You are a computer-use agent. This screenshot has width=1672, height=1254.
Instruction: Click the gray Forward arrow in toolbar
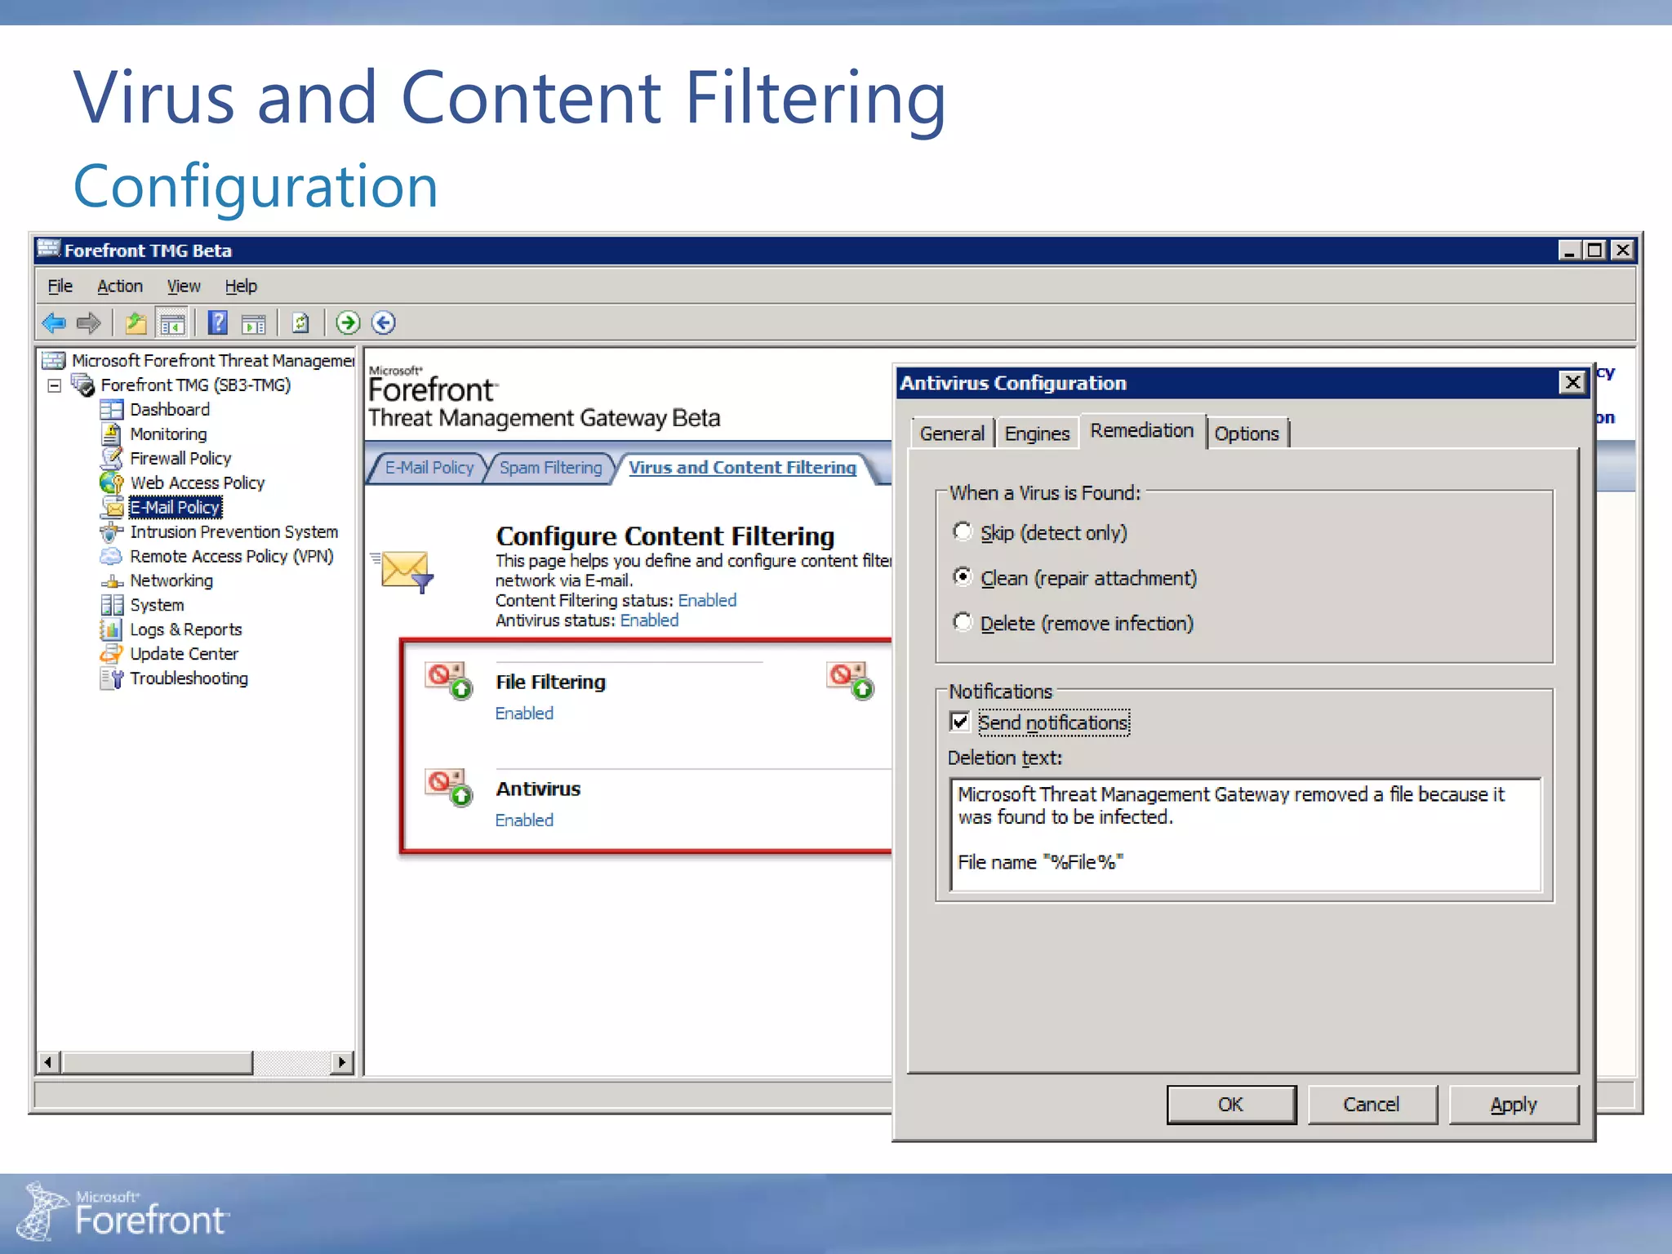pos(88,323)
